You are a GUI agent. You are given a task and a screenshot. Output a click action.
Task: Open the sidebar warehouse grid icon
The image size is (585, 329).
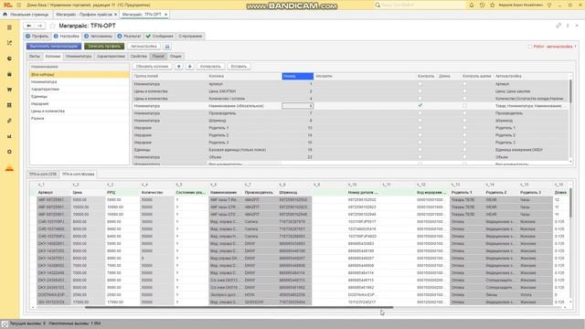pos(10,105)
